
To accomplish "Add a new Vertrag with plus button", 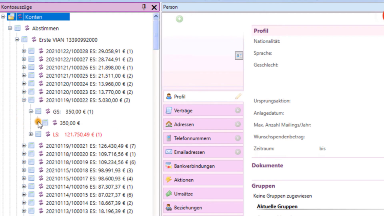I will [x=237, y=111].
